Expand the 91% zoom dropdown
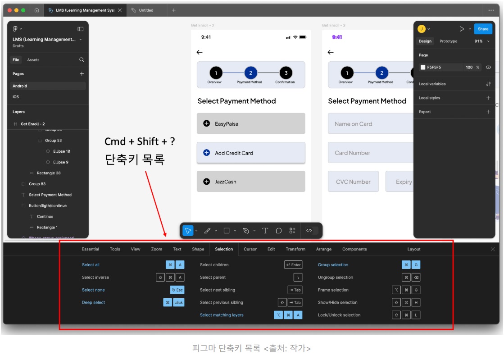This screenshot has height=355, width=504. tap(488, 41)
